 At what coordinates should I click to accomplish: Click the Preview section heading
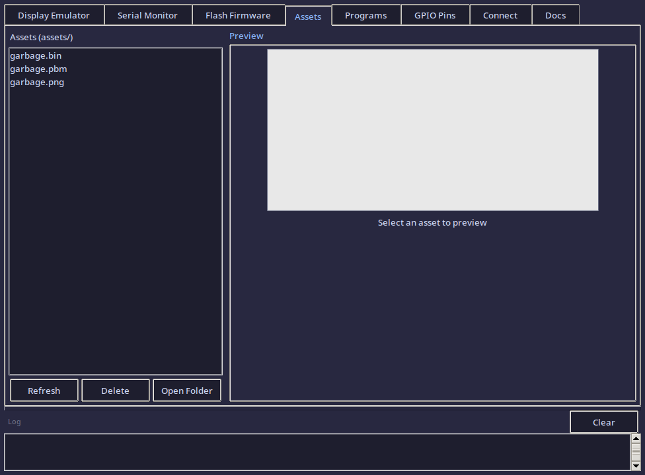pos(246,36)
